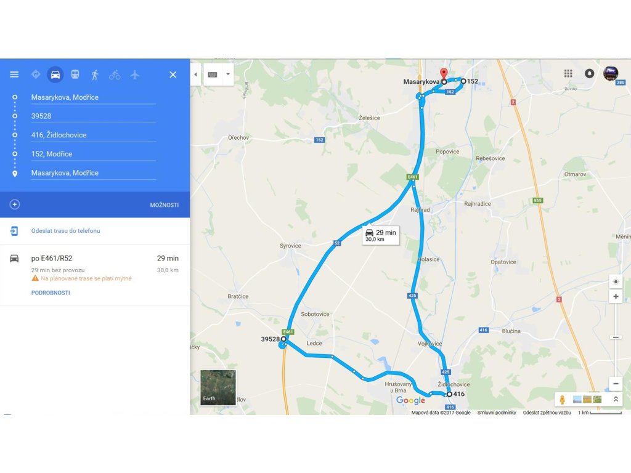Zoom in using the plus control
The image size is (631, 473).
coord(616,296)
